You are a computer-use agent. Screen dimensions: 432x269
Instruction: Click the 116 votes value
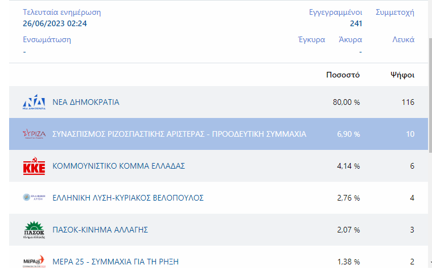(x=408, y=103)
